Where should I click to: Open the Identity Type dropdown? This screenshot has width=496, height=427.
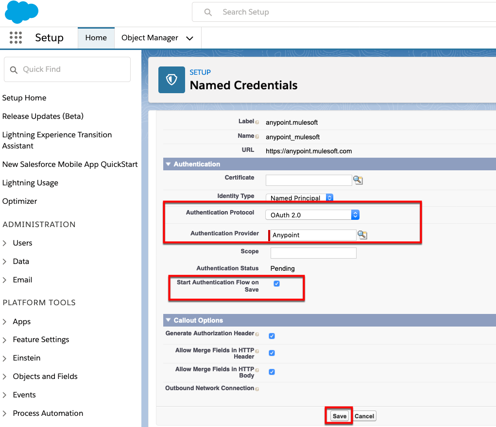[299, 198]
